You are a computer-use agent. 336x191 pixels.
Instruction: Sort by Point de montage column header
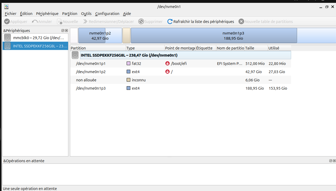[180, 48]
